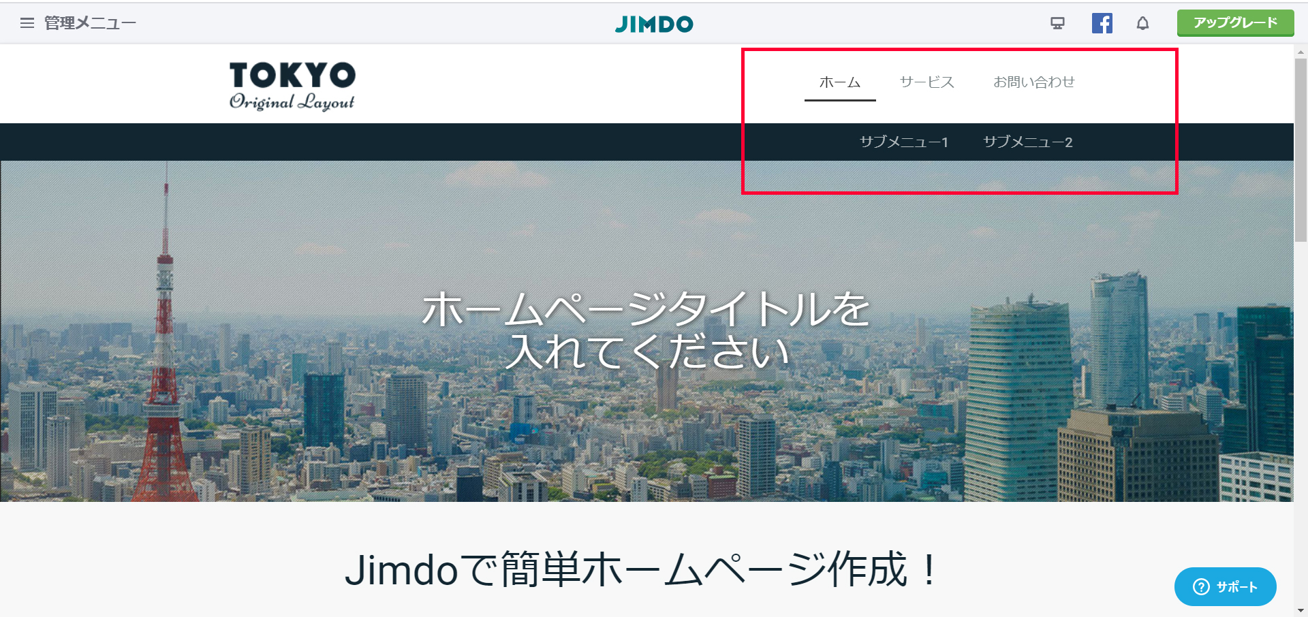This screenshot has height=617, width=1308.
Task: Click the vertical scrollbar thumb
Action: point(1301,150)
